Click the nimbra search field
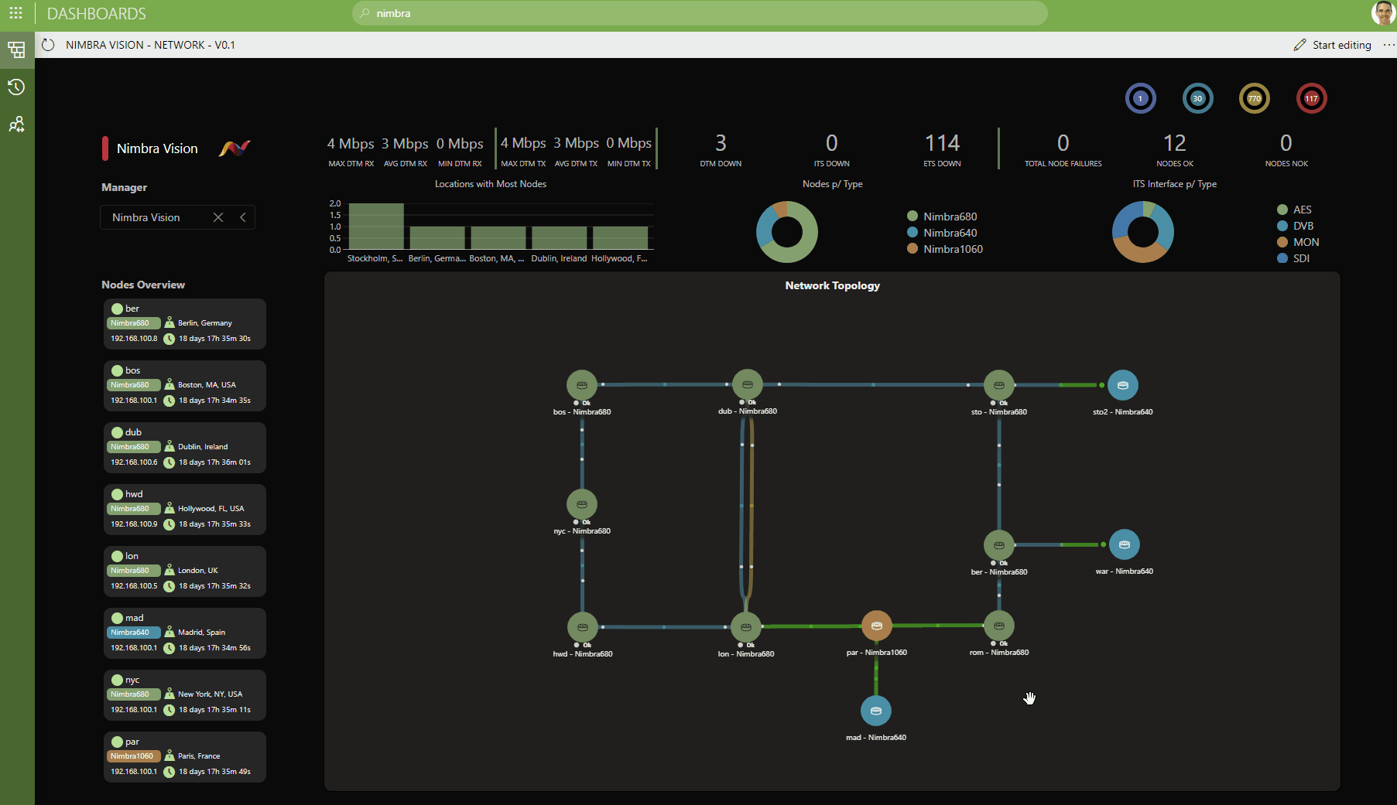The image size is (1397, 805). coord(700,13)
